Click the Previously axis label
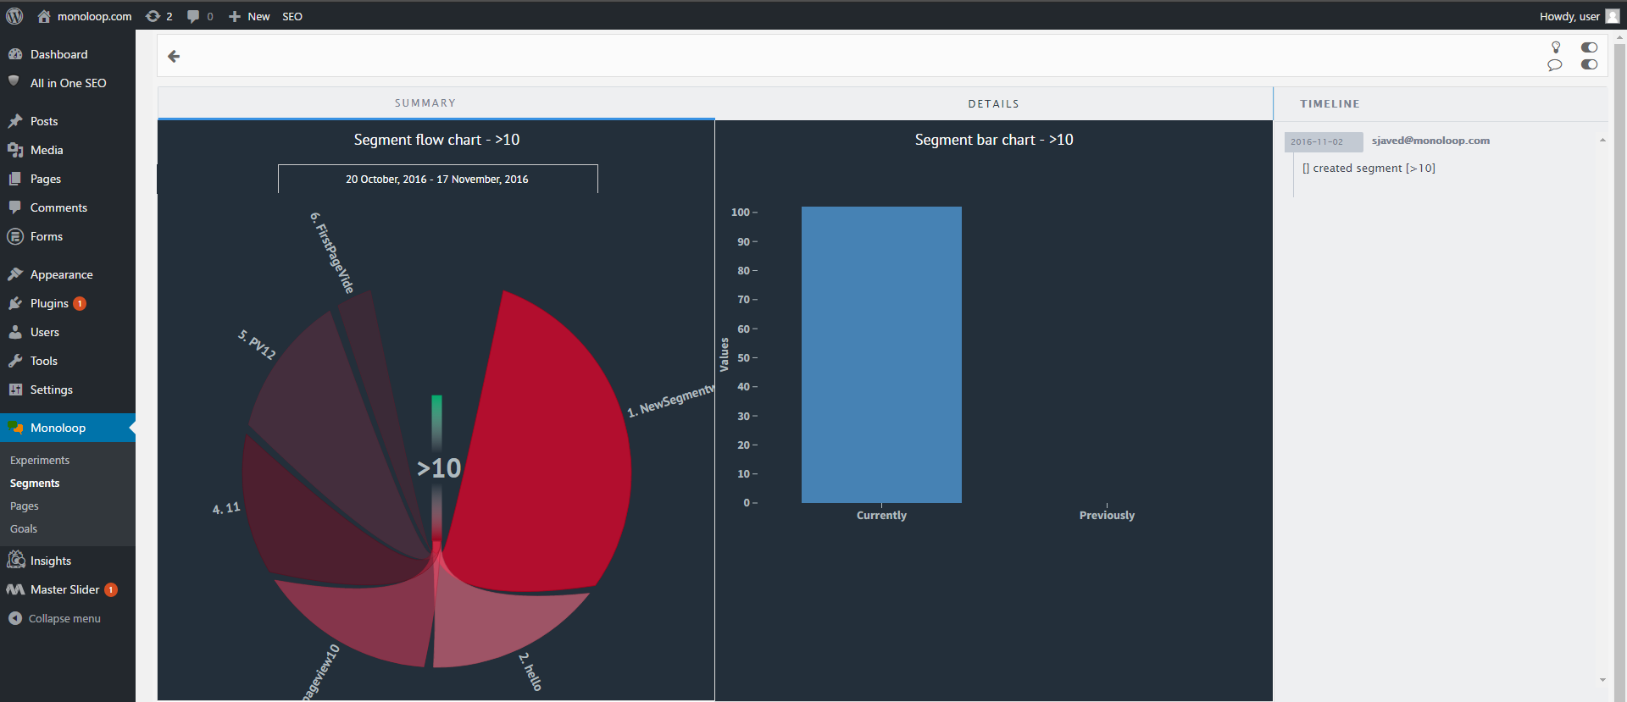Image resolution: width=1627 pixels, height=702 pixels. [1107, 515]
